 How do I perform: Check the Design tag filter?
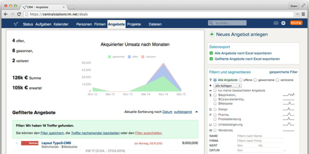tap(215, 109)
